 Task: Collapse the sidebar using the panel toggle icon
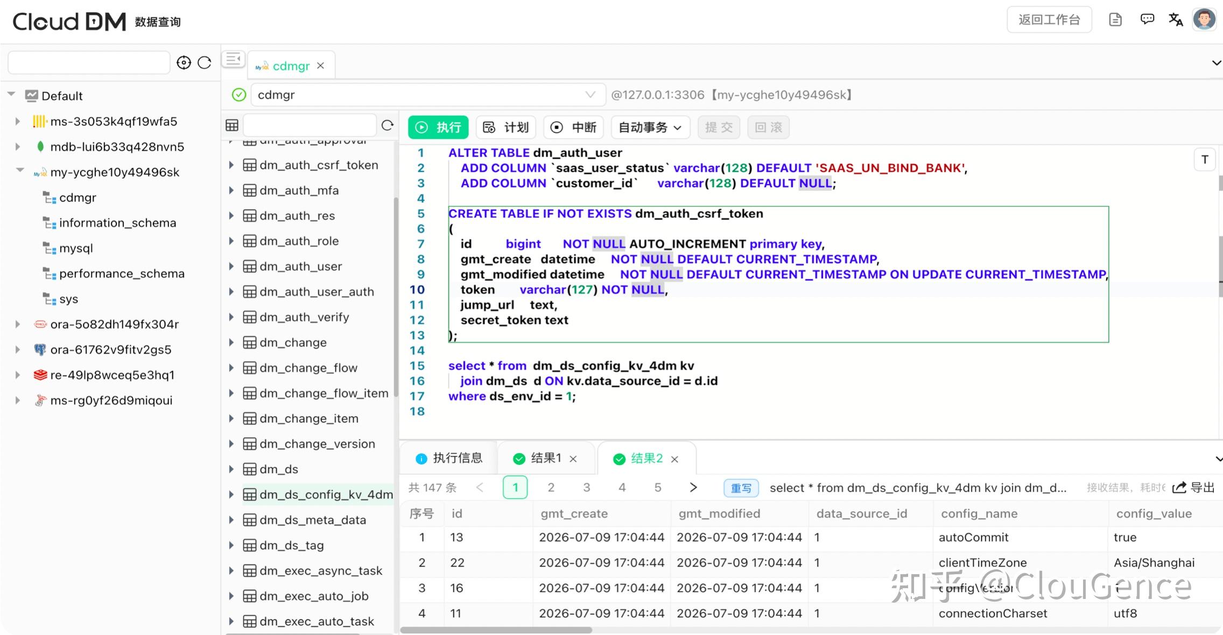coord(234,59)
